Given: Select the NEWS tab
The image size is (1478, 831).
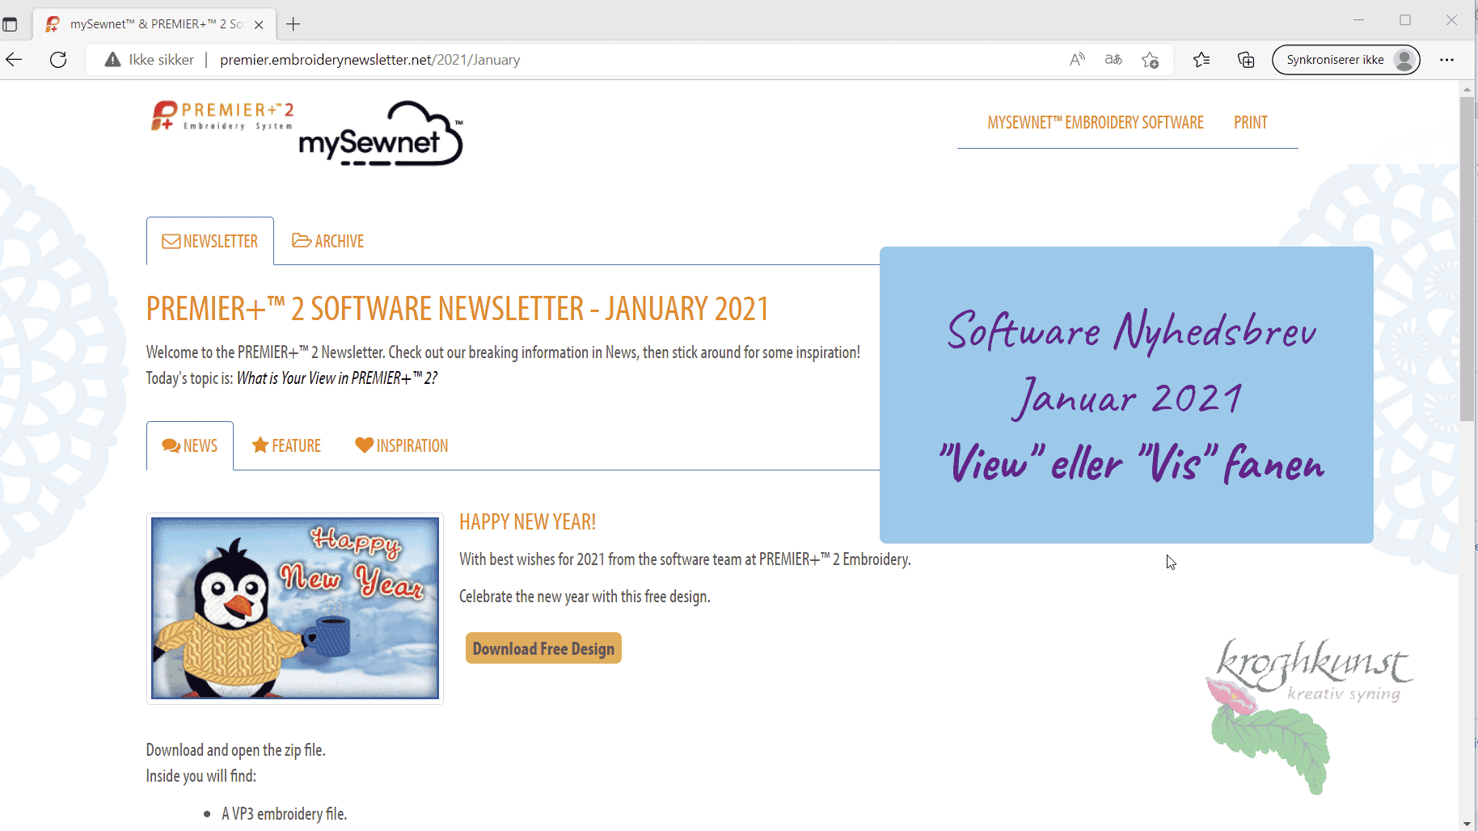Looking at the screenshot, I should pos(190,445).
